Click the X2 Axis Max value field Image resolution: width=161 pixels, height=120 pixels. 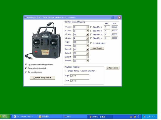pyautogui.click(x=115, y=34)
